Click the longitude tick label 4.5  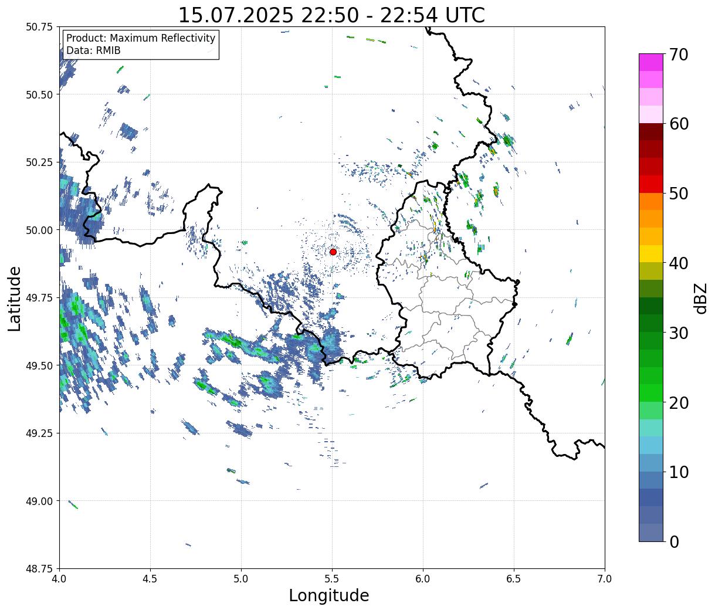tap(150, 579)
